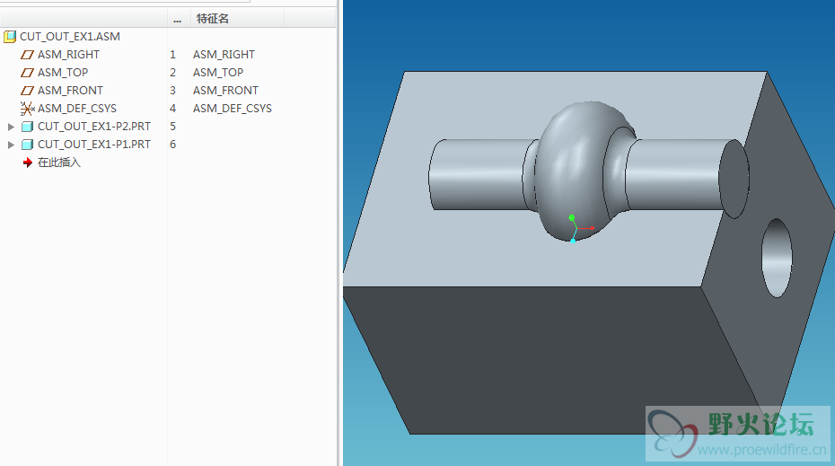Click feature number 1 cell
The height and width of the screenshot is (466, 835).
tap(172, 55)
